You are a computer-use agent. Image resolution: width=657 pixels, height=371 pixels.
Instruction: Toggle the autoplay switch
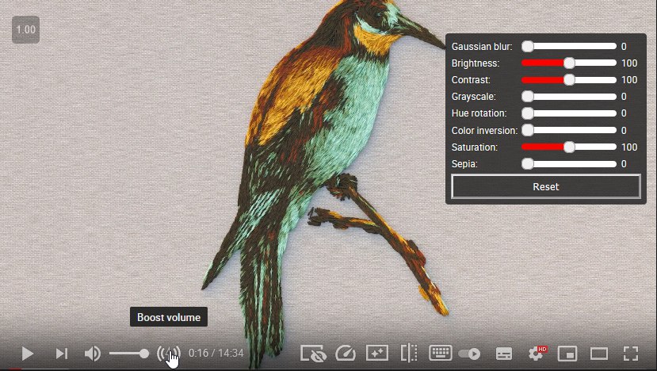470,354
